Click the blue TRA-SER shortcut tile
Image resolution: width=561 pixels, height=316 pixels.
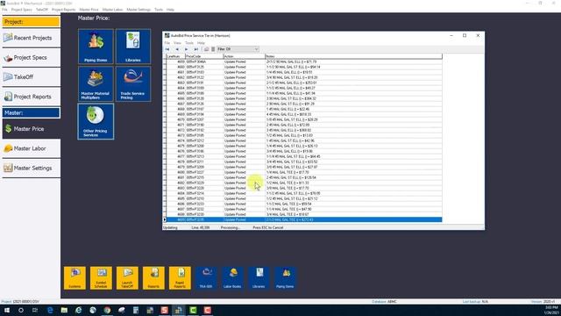click(206, 277)
